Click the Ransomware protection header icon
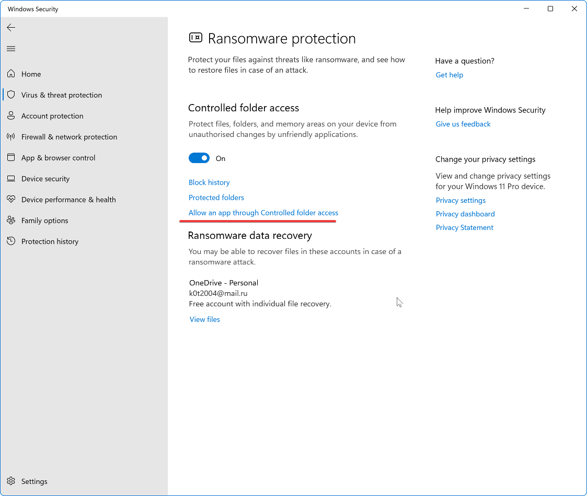 click(195, 38)
